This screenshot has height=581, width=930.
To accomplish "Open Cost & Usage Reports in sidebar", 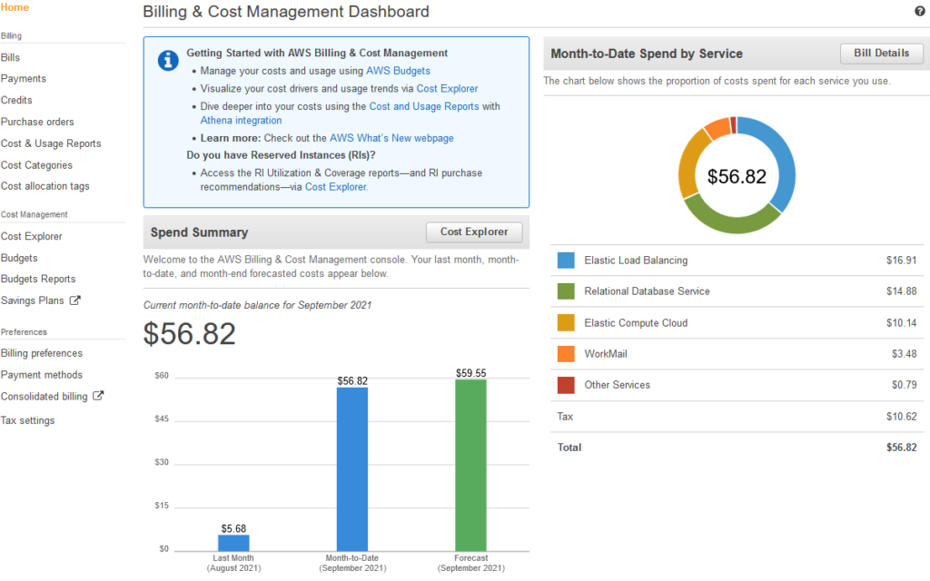I will [51, 143].
